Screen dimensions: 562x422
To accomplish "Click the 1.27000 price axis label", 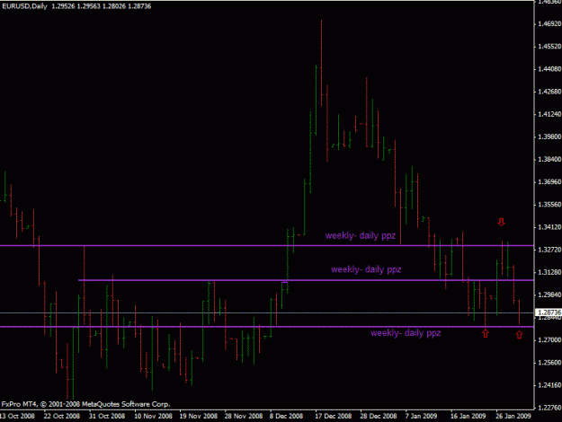I will 549,340.
